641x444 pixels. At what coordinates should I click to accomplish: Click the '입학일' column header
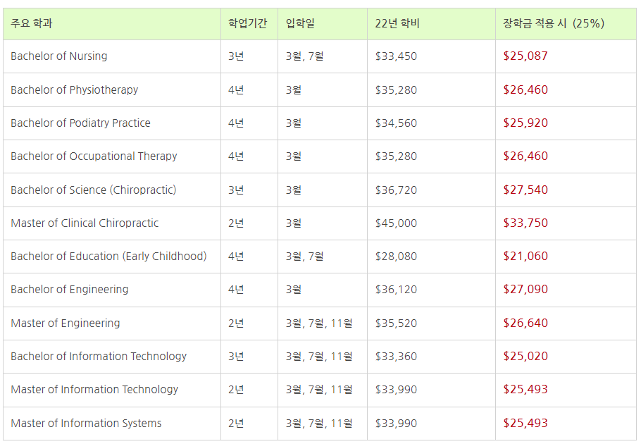pos(323,24)
